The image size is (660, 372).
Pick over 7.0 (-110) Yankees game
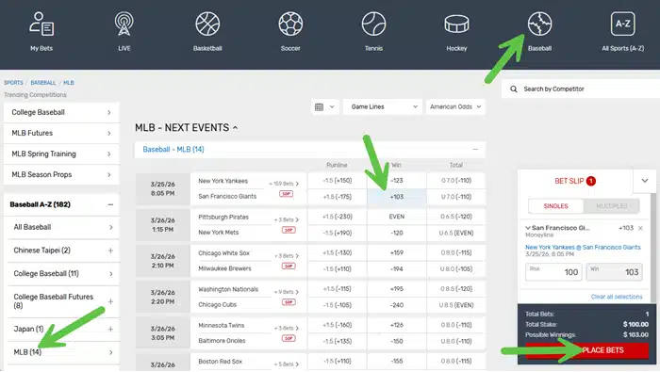(x=456, y=181)
